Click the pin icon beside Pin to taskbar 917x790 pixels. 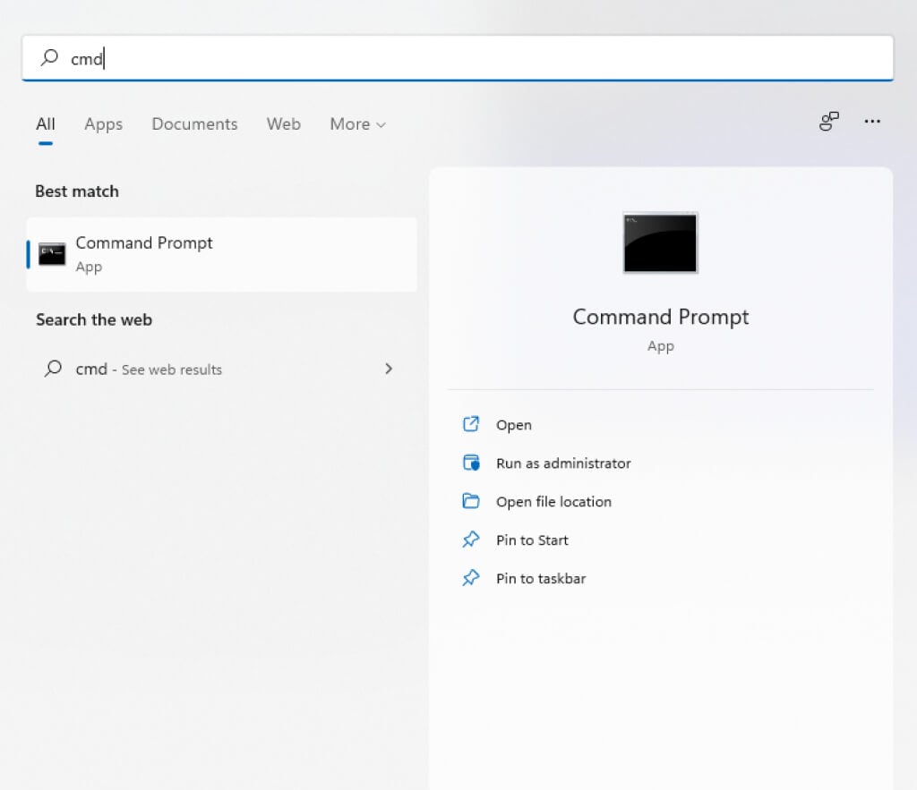[471, 578]
